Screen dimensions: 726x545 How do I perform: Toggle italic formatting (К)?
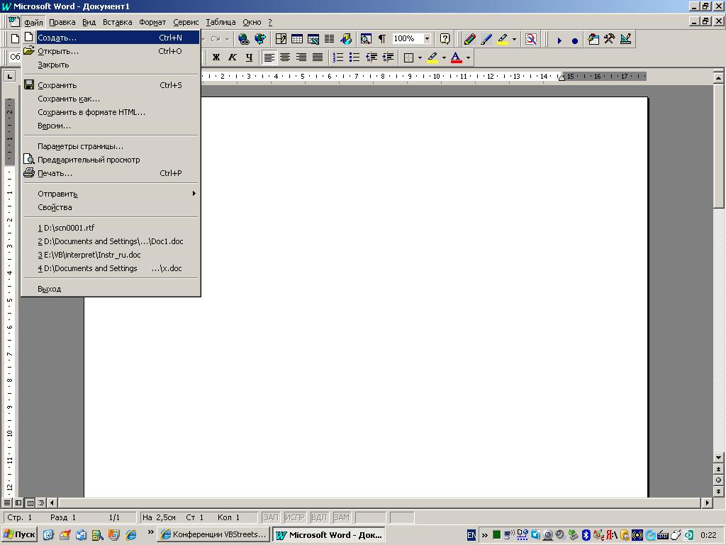click(x=233, y=57)
